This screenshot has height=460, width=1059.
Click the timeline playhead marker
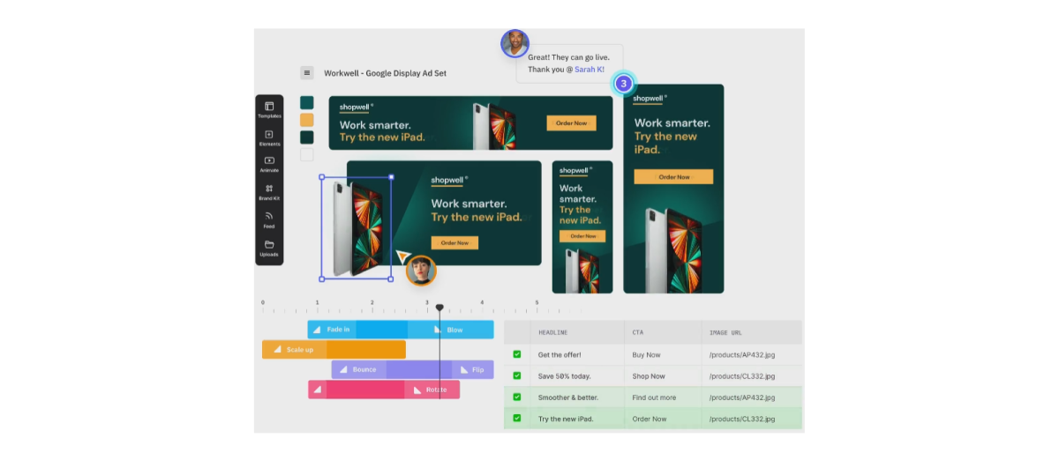click(x=439, y=308)
